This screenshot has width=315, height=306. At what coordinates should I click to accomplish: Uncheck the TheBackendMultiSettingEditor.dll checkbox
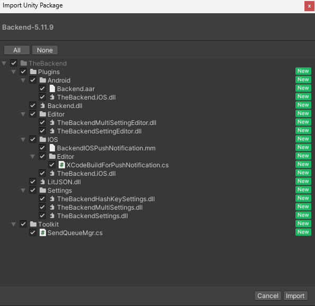click(x=42, y=122)
